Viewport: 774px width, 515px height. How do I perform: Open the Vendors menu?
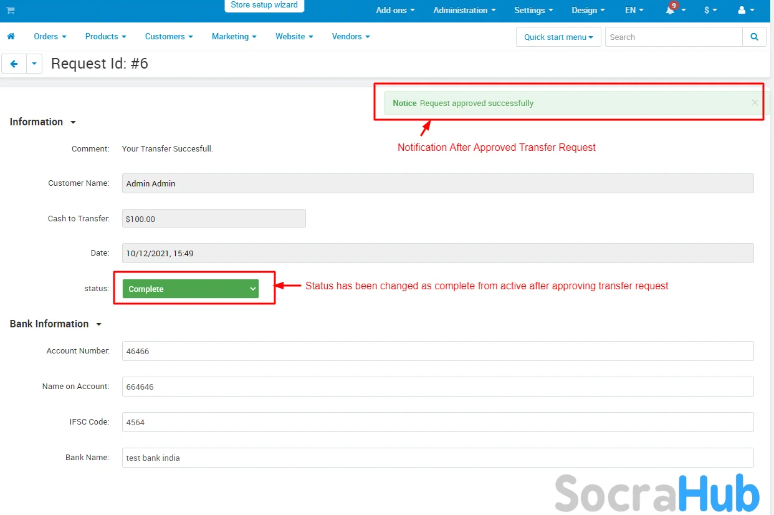350,37
